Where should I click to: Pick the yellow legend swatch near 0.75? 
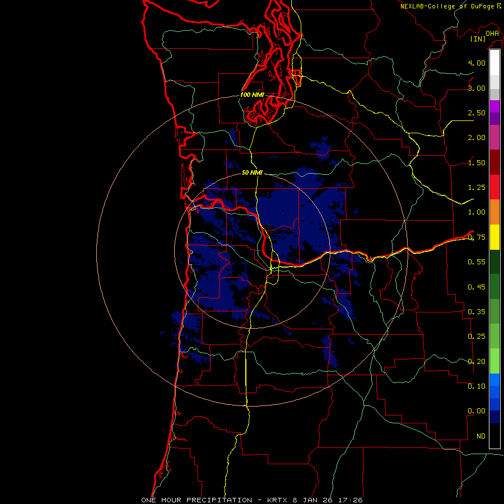click(494, 237)
